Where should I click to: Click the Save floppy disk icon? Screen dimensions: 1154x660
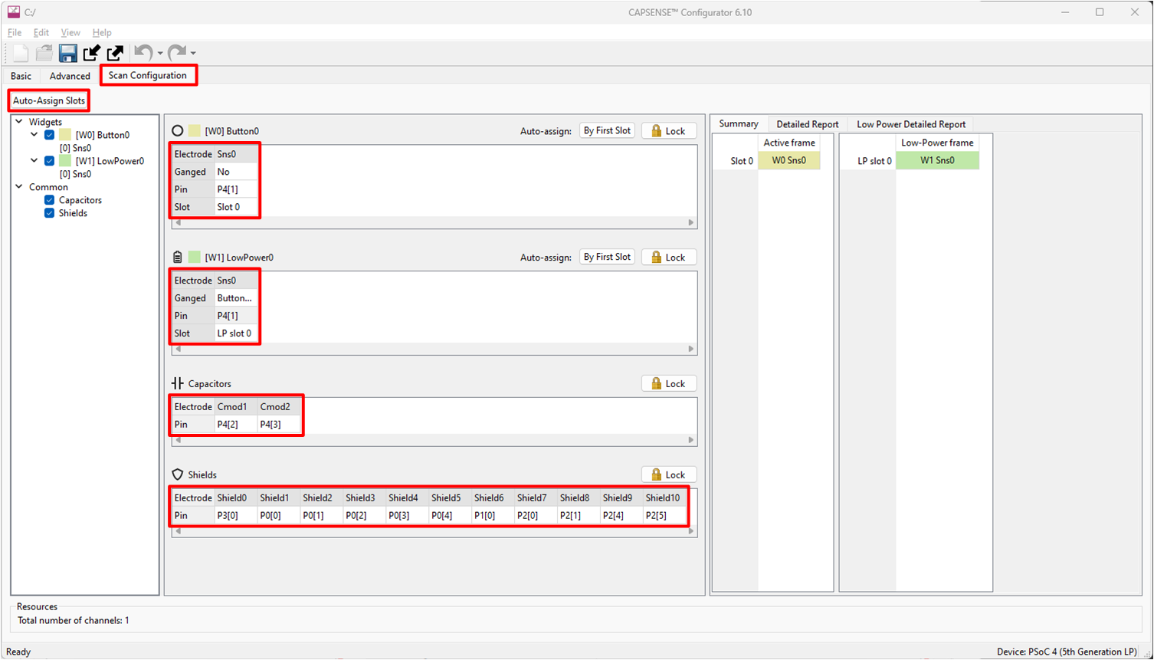tap(68, 53)
